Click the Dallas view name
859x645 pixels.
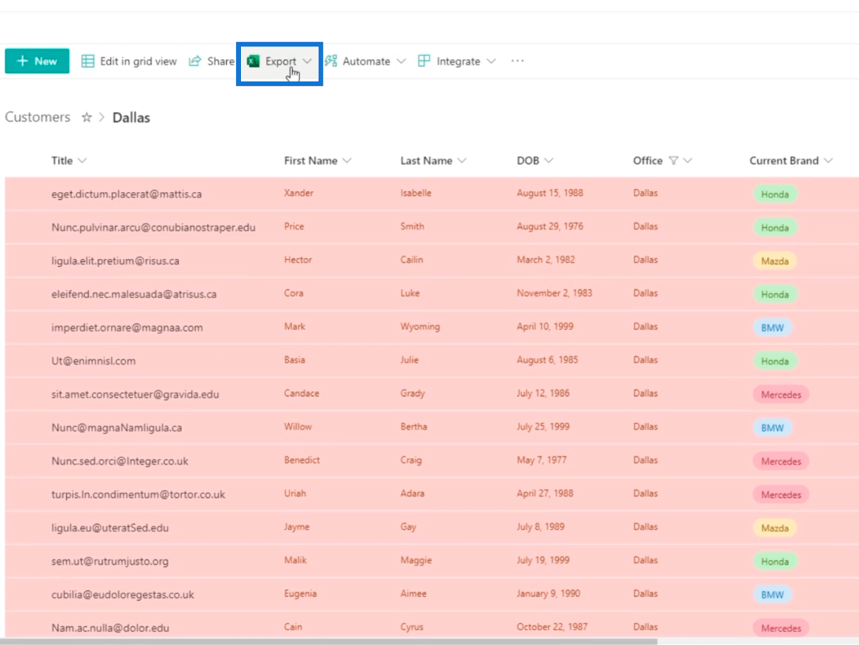click(131, 117)
